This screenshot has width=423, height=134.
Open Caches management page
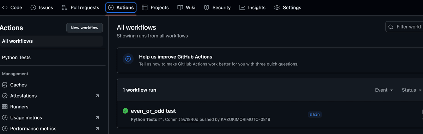click(51, 85)
